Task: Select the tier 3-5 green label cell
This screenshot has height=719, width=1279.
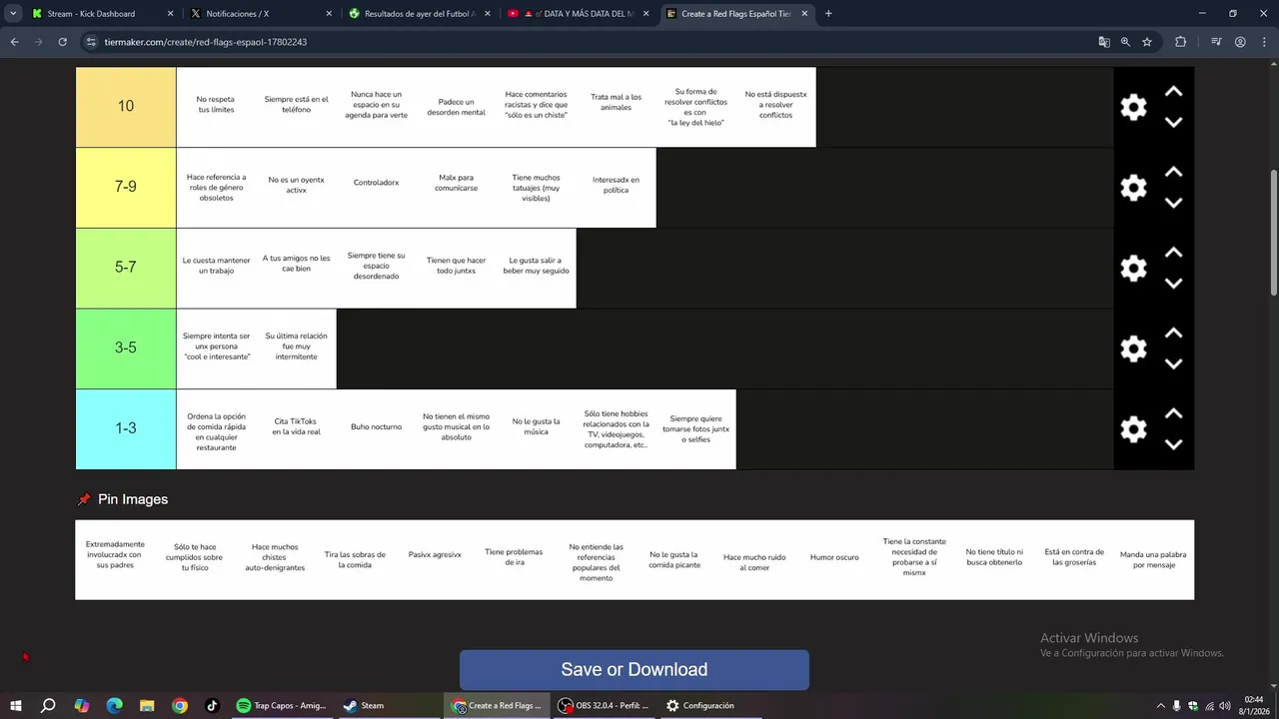Action: (x=126, y=349)
